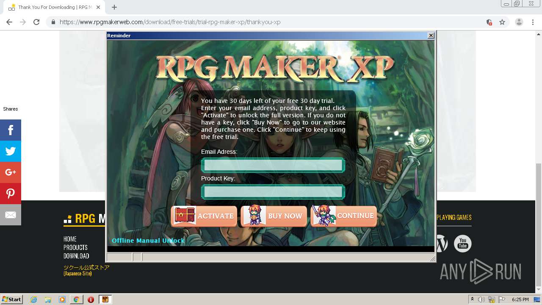Open the Chrome profile avatar menu

tap(519, 22)
